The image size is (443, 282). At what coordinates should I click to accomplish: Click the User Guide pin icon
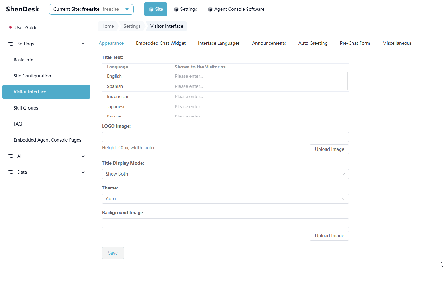(11, 28)
